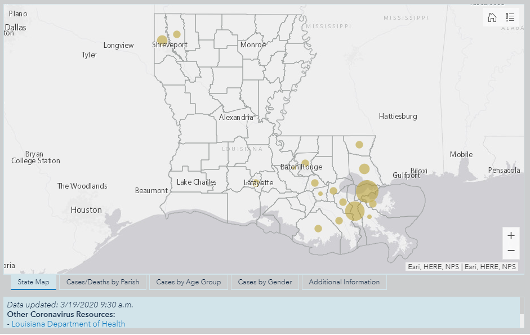Follow the Louisiana Department of Health link
This screenshot has height=335, width=530.
point(68,324)
